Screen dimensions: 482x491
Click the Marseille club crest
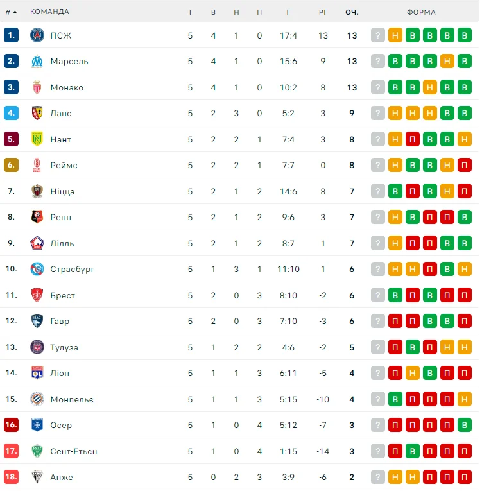coord(37,61)
